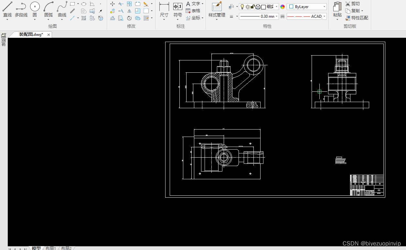
Task: Expand the ACAD linetype dropdown
Action: [306, 16]
